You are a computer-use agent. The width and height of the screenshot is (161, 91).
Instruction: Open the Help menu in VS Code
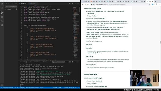[x=28, y=1]
